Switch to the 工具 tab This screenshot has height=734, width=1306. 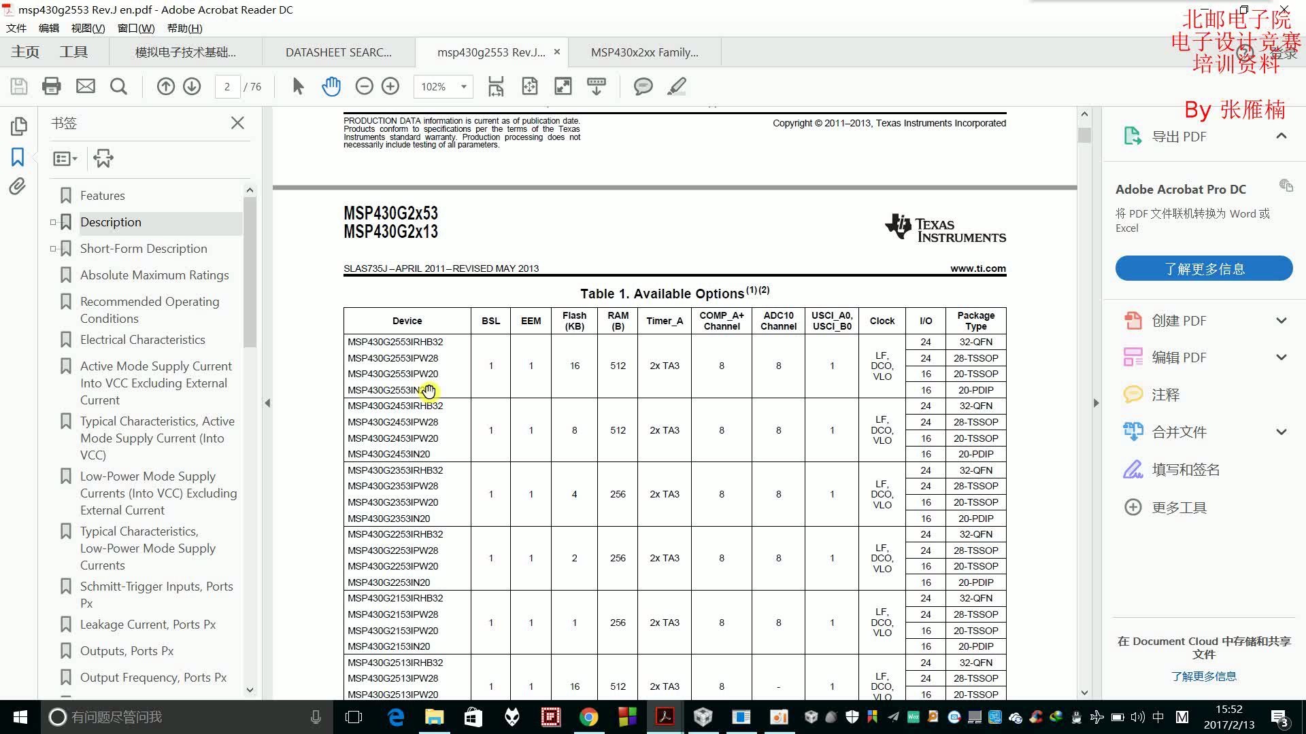[x=73, y=52]
